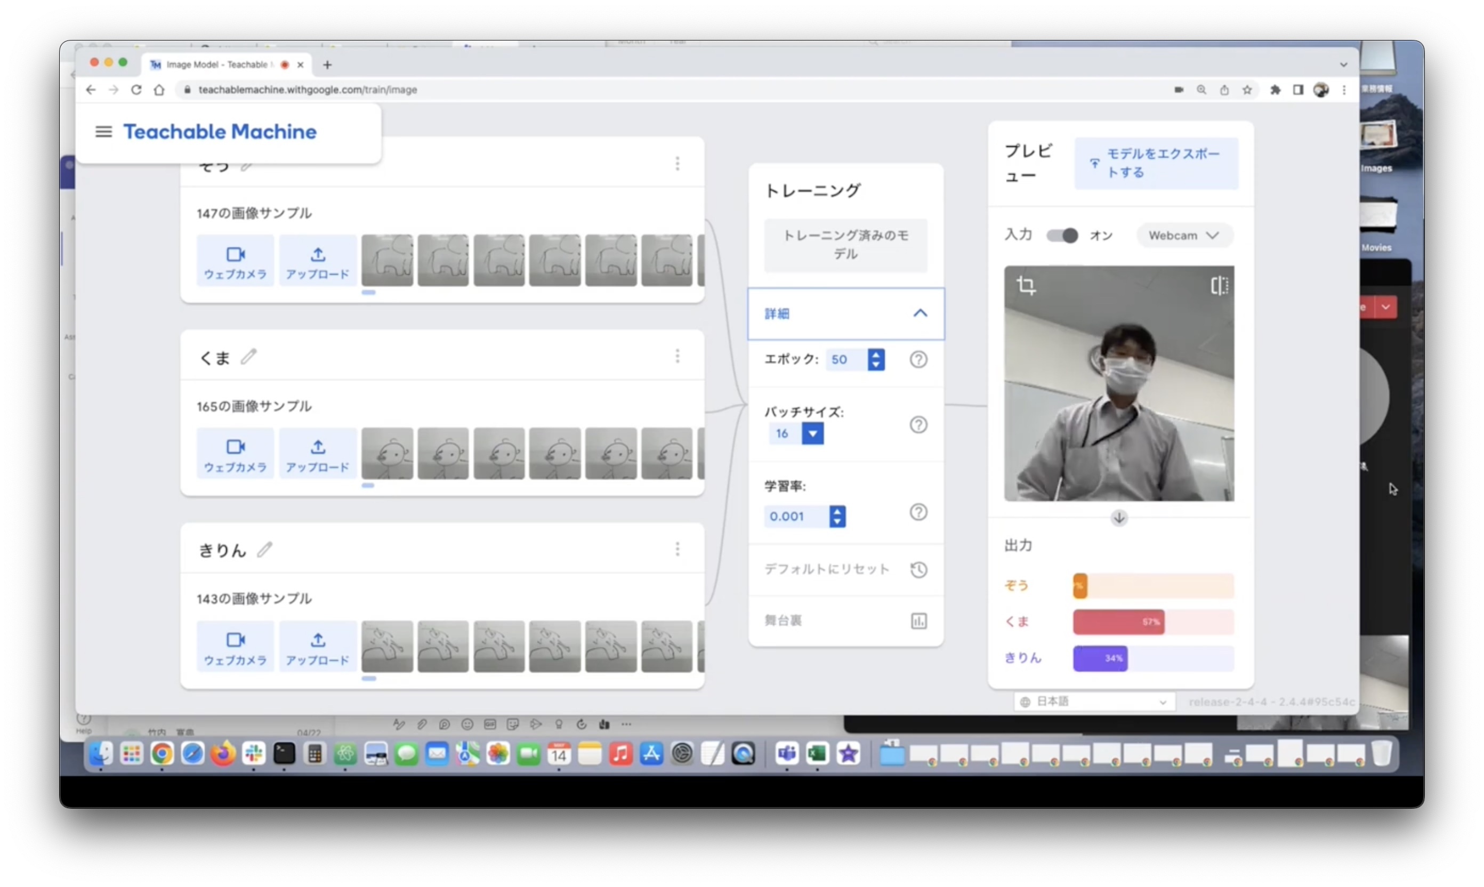Viewport: 1484px width, 887px height.
Task: Rename the きりん class with pencil icon
Action: (265, 549)
